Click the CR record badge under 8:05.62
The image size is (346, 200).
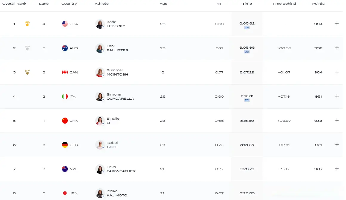click(247, 27)
